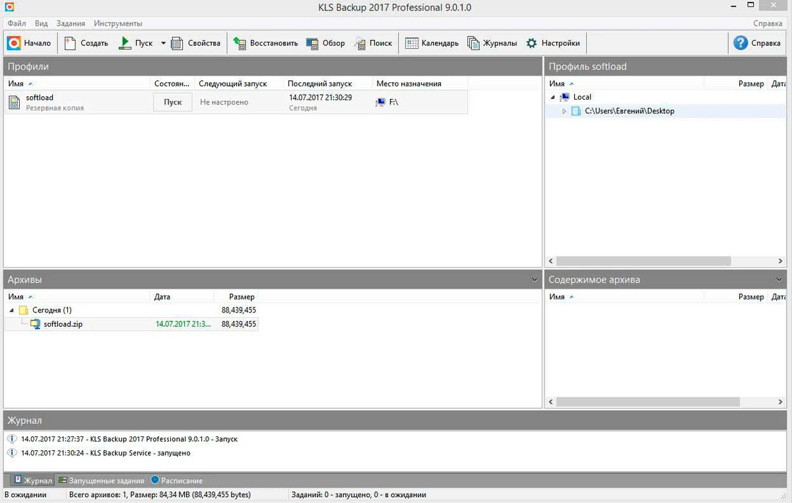
Task: Sort profiles by the Состоян... column header
Action: 172,84
